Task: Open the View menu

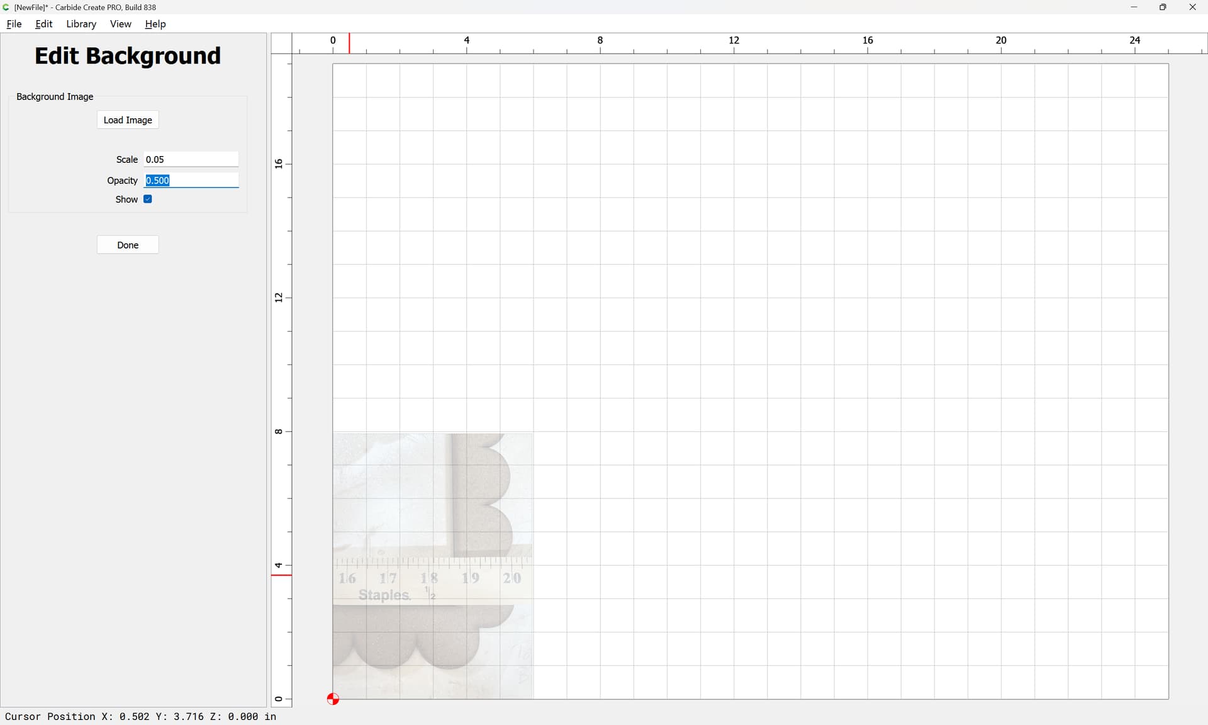Action: point(120,24)
